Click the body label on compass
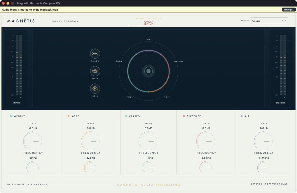The width and height of the screenshot is (297, 193). [167, 97]
